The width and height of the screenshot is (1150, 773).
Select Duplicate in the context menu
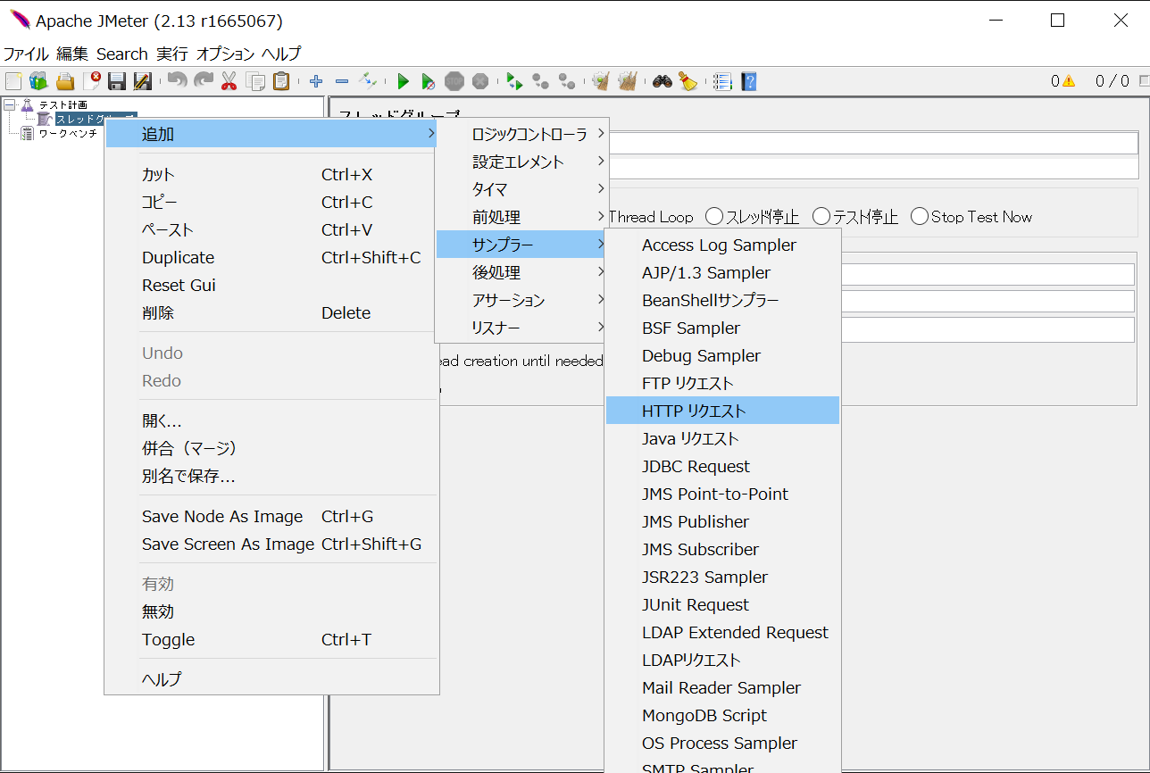click(178, 258)
